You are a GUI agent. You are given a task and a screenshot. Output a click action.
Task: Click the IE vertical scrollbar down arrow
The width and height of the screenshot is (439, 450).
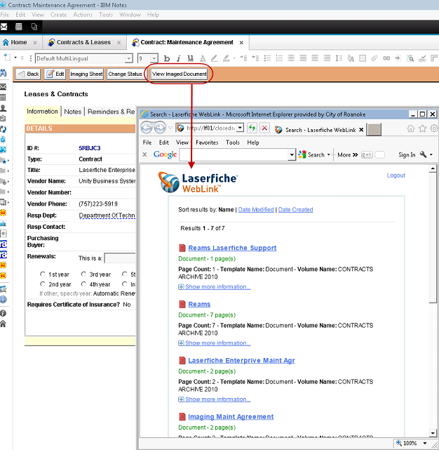(433, 432)
